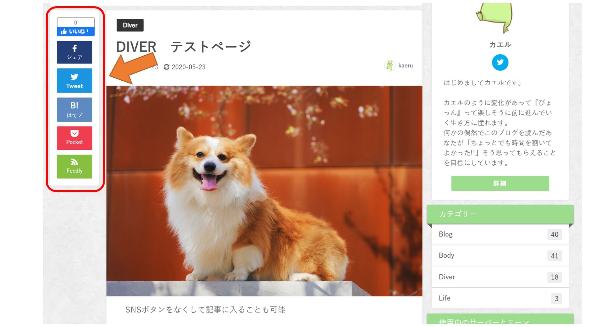Save the article to Pocket
Screen dimensions: 615x327
[x=74, y=138]
